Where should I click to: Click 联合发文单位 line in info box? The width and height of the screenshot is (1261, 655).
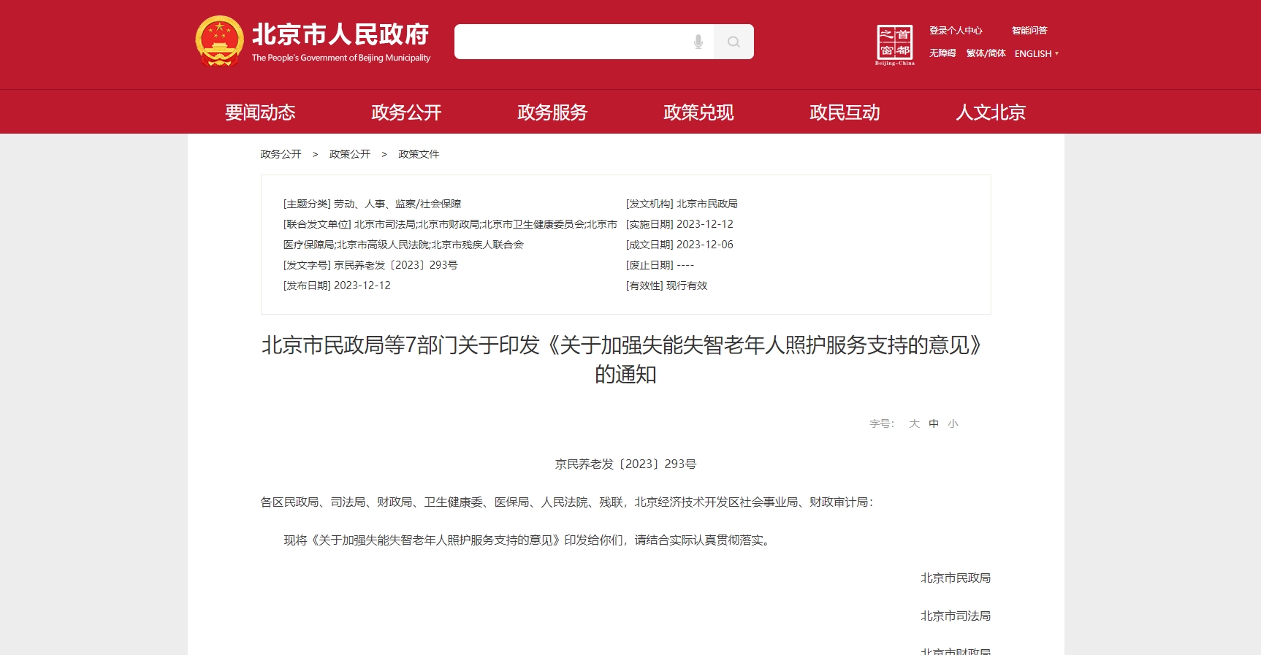point(450,234)
